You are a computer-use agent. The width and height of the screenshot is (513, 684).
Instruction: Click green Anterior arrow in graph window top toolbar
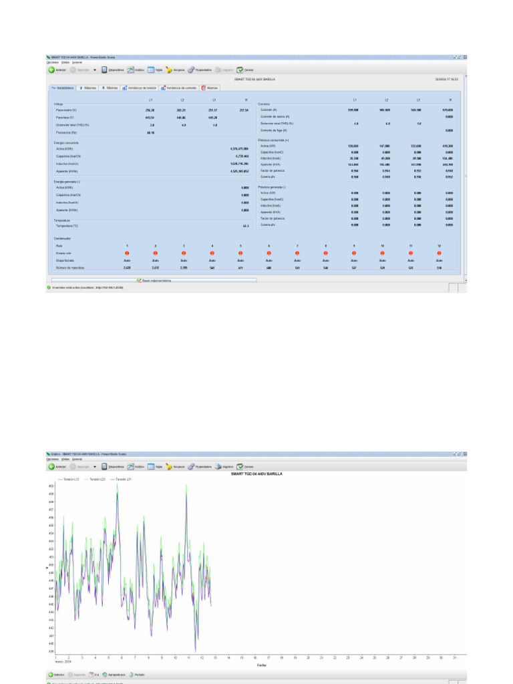(x=51, y=467)
